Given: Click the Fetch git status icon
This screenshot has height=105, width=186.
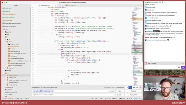Looking at the screenshot, I should tap(115, 99).
